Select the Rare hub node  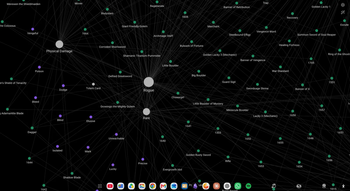tap(146, 111)
